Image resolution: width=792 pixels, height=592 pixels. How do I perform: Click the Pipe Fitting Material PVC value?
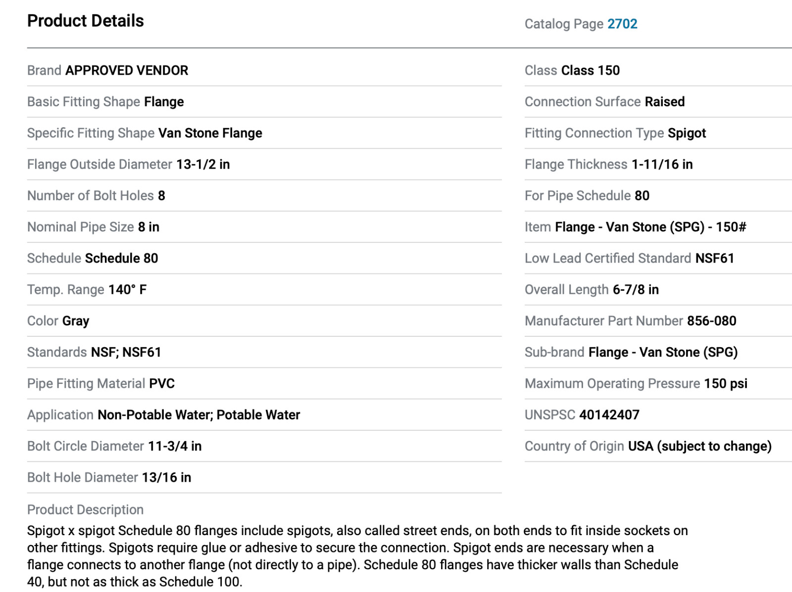pyautogui.click(x=162, y=384)
